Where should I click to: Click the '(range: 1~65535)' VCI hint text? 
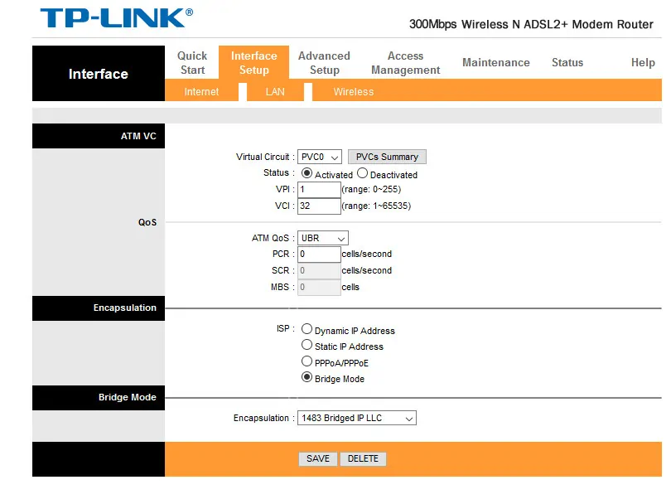376,206
